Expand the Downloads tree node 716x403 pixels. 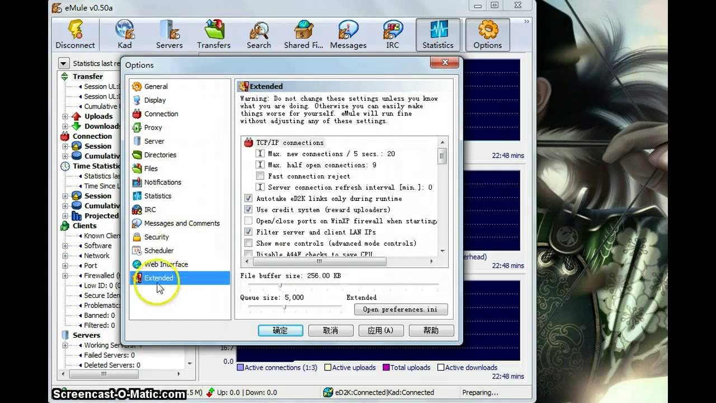tap(65, 126)
